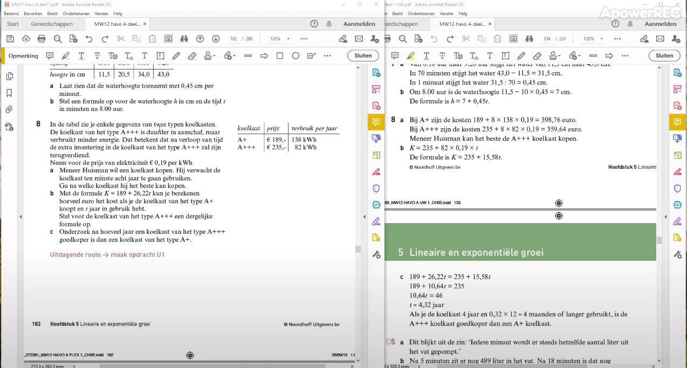Redo the action in left window
Viewport: 687px width, 368px height.
105,39
